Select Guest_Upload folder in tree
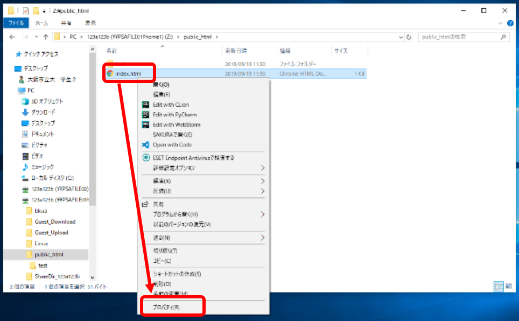 click(47, 233)
